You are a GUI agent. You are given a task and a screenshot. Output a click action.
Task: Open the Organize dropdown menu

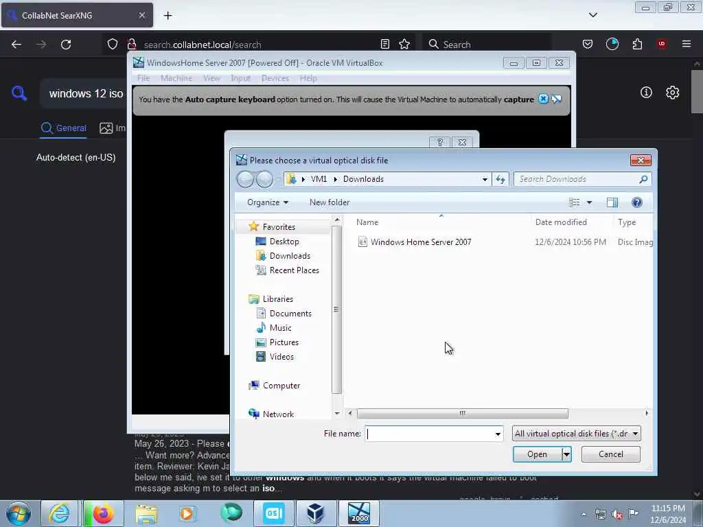[x=268, y=202]
